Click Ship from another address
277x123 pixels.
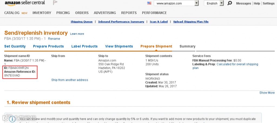tap(70, 80)
